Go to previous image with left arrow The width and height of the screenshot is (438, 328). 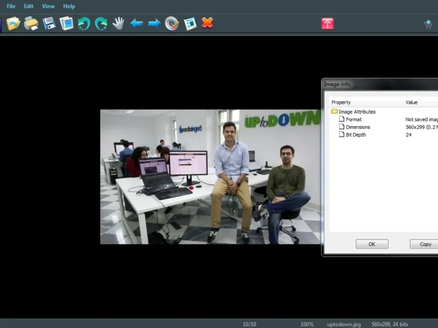pyautogui.click(x=136, y=24)
